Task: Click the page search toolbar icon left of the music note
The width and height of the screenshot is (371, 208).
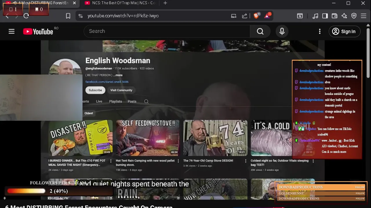Action: [x=300, y=16]
